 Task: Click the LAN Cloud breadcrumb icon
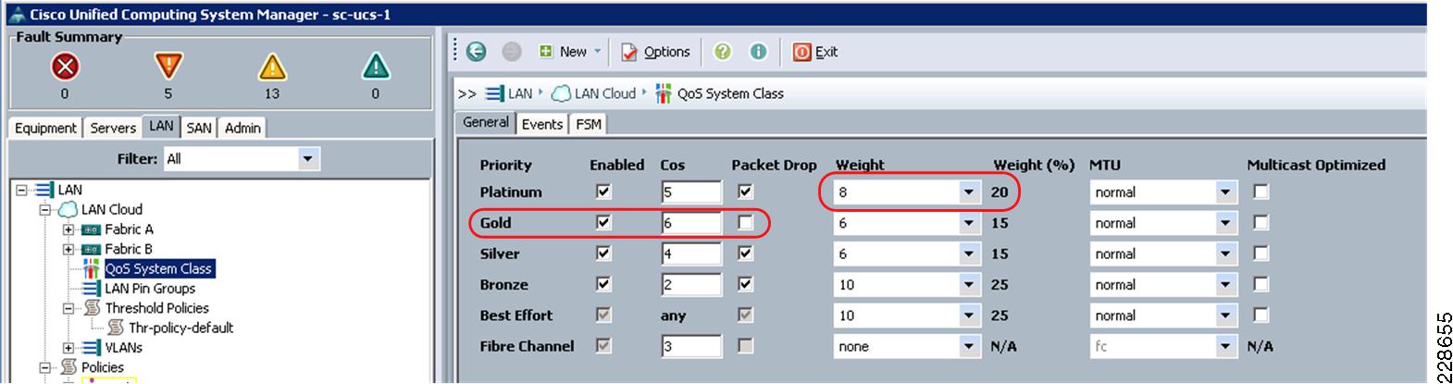(561, 93)
